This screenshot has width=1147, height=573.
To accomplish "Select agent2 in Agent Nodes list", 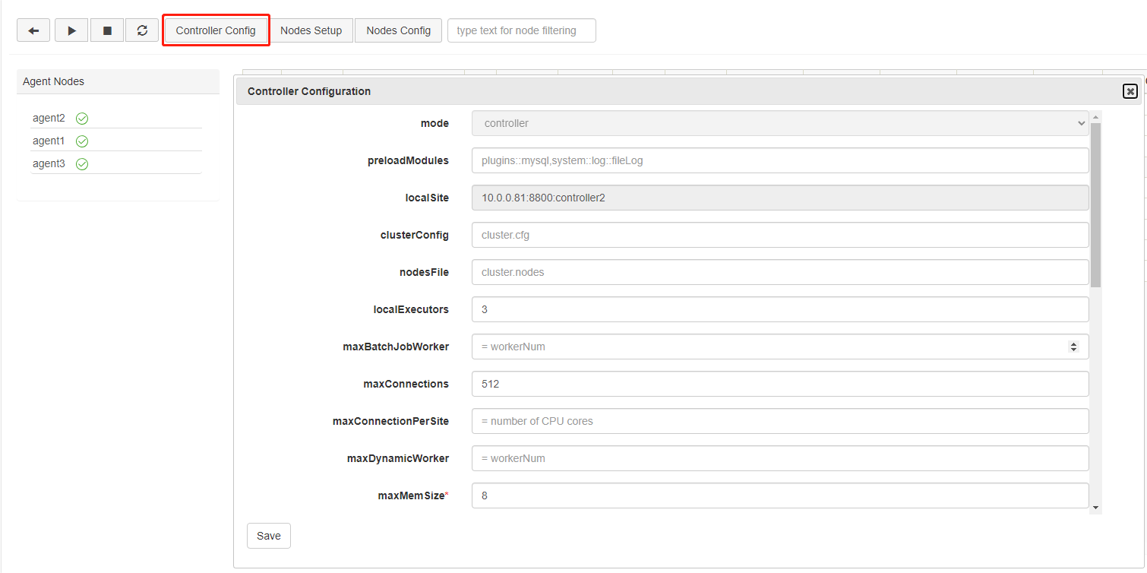I will point(49,119).
